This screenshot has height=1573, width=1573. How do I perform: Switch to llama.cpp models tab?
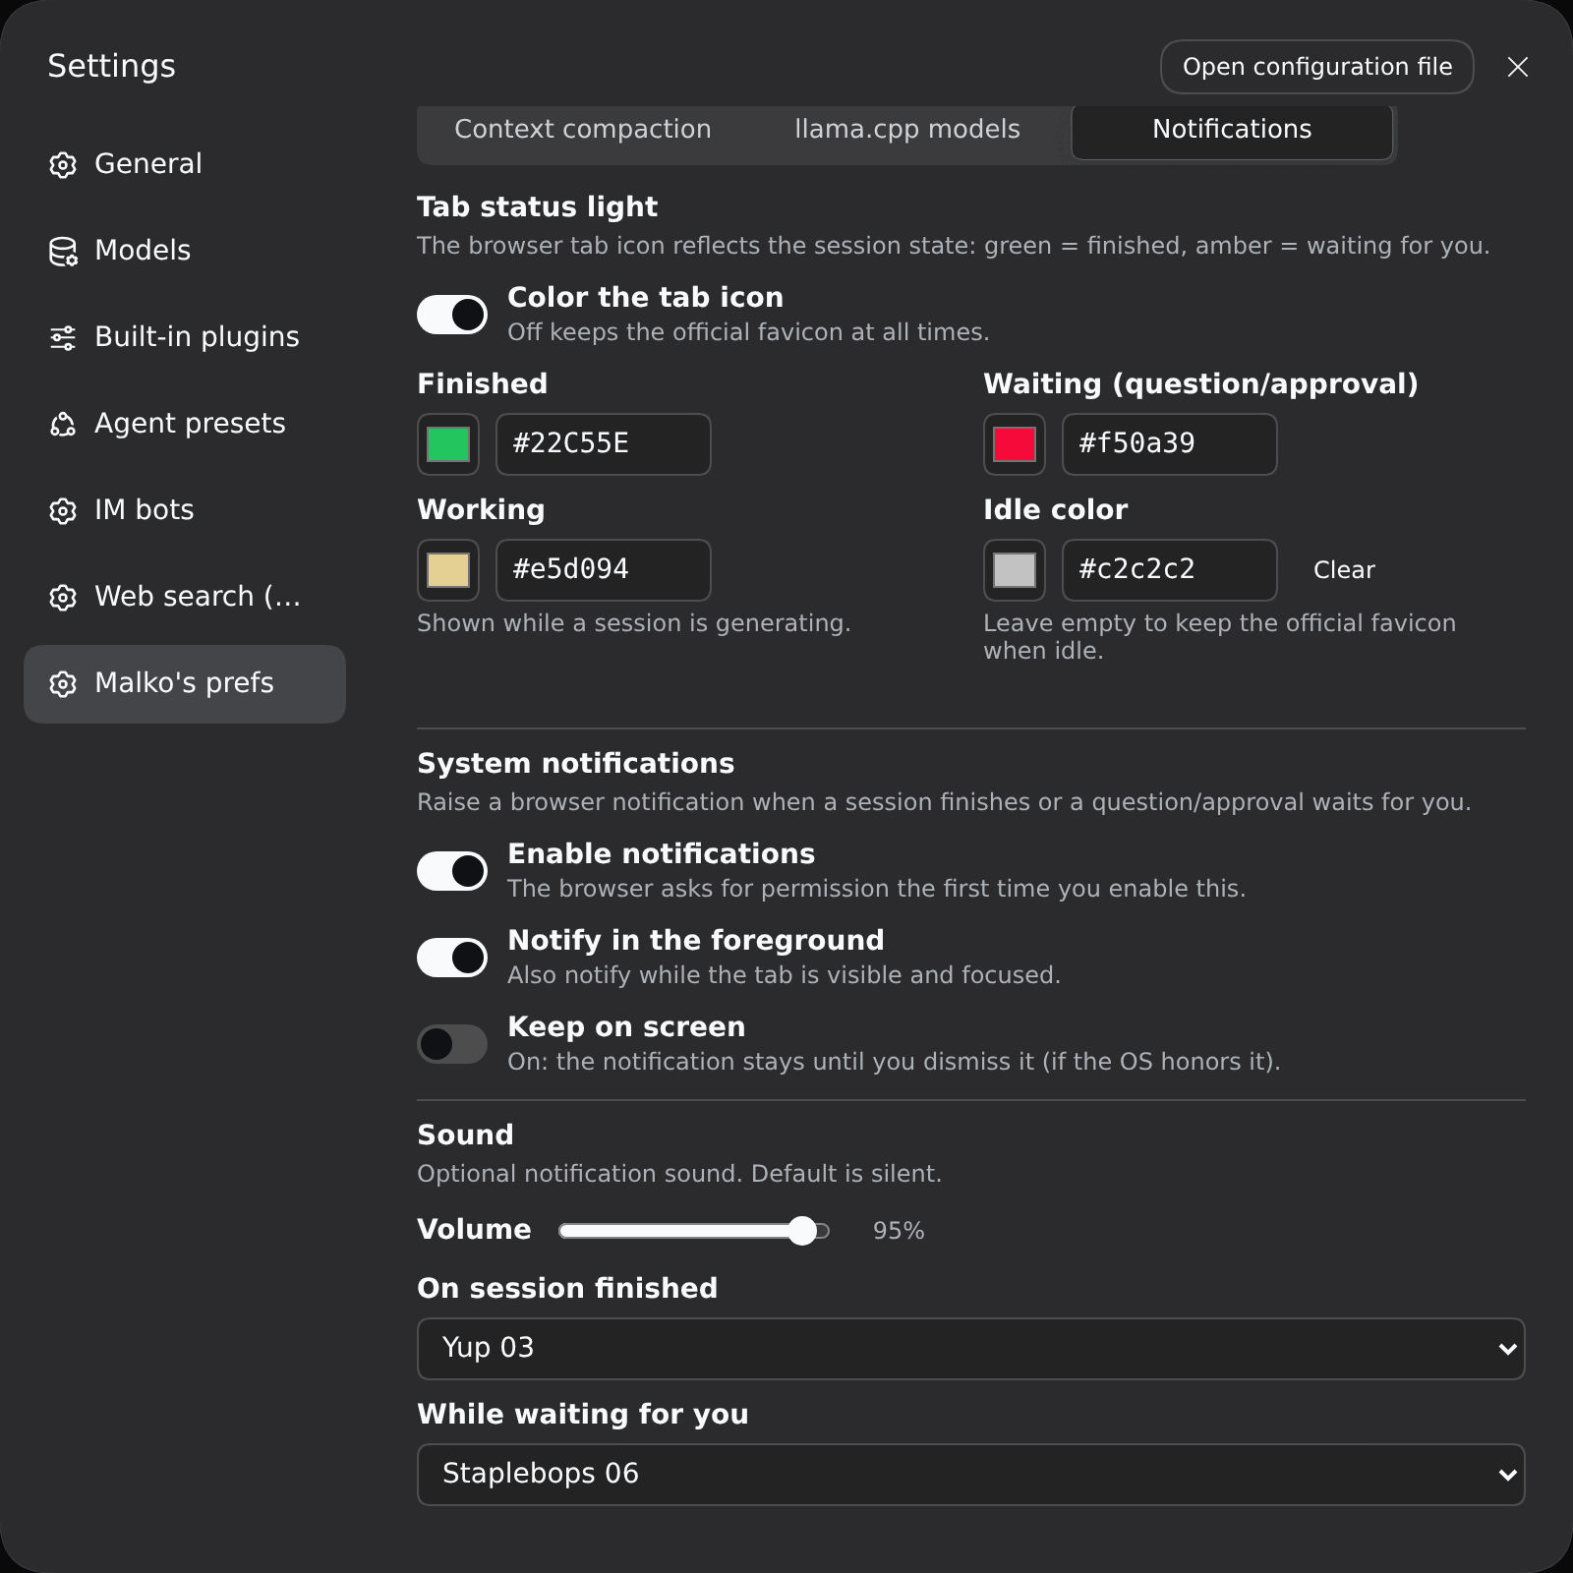907,130
